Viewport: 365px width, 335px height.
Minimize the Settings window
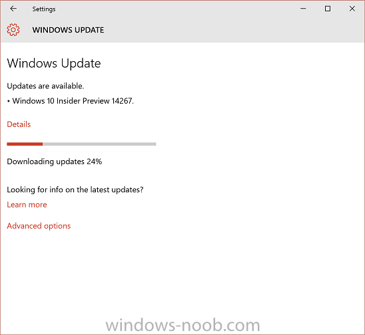303,9
